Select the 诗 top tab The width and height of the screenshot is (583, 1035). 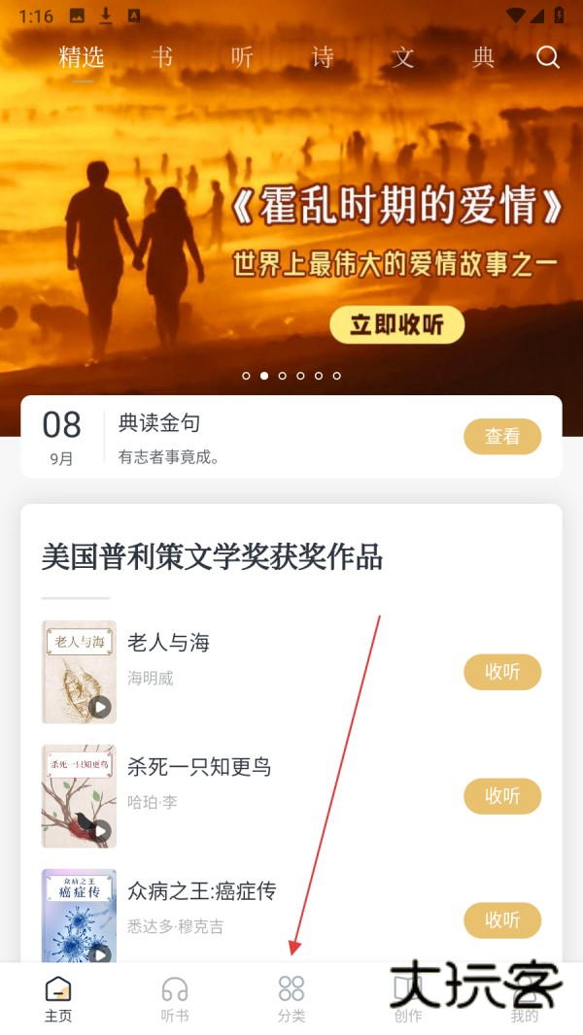[x=323, y=57]
